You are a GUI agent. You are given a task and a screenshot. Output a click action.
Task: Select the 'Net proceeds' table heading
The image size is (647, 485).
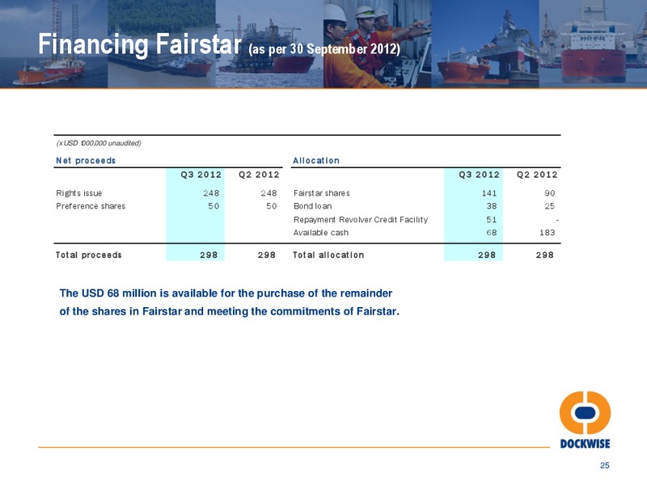tap(86, 160)
